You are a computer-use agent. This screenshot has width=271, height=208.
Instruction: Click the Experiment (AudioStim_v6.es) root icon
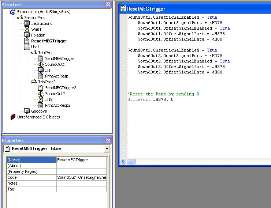coord(12,12)
